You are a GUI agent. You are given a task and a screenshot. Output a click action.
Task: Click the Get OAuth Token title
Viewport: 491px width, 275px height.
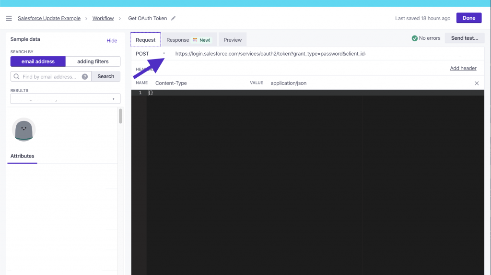pos(148,18)
